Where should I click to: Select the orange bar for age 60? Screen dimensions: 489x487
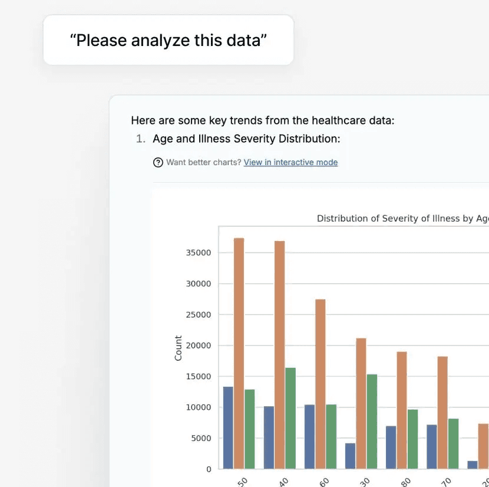[321, 384]
